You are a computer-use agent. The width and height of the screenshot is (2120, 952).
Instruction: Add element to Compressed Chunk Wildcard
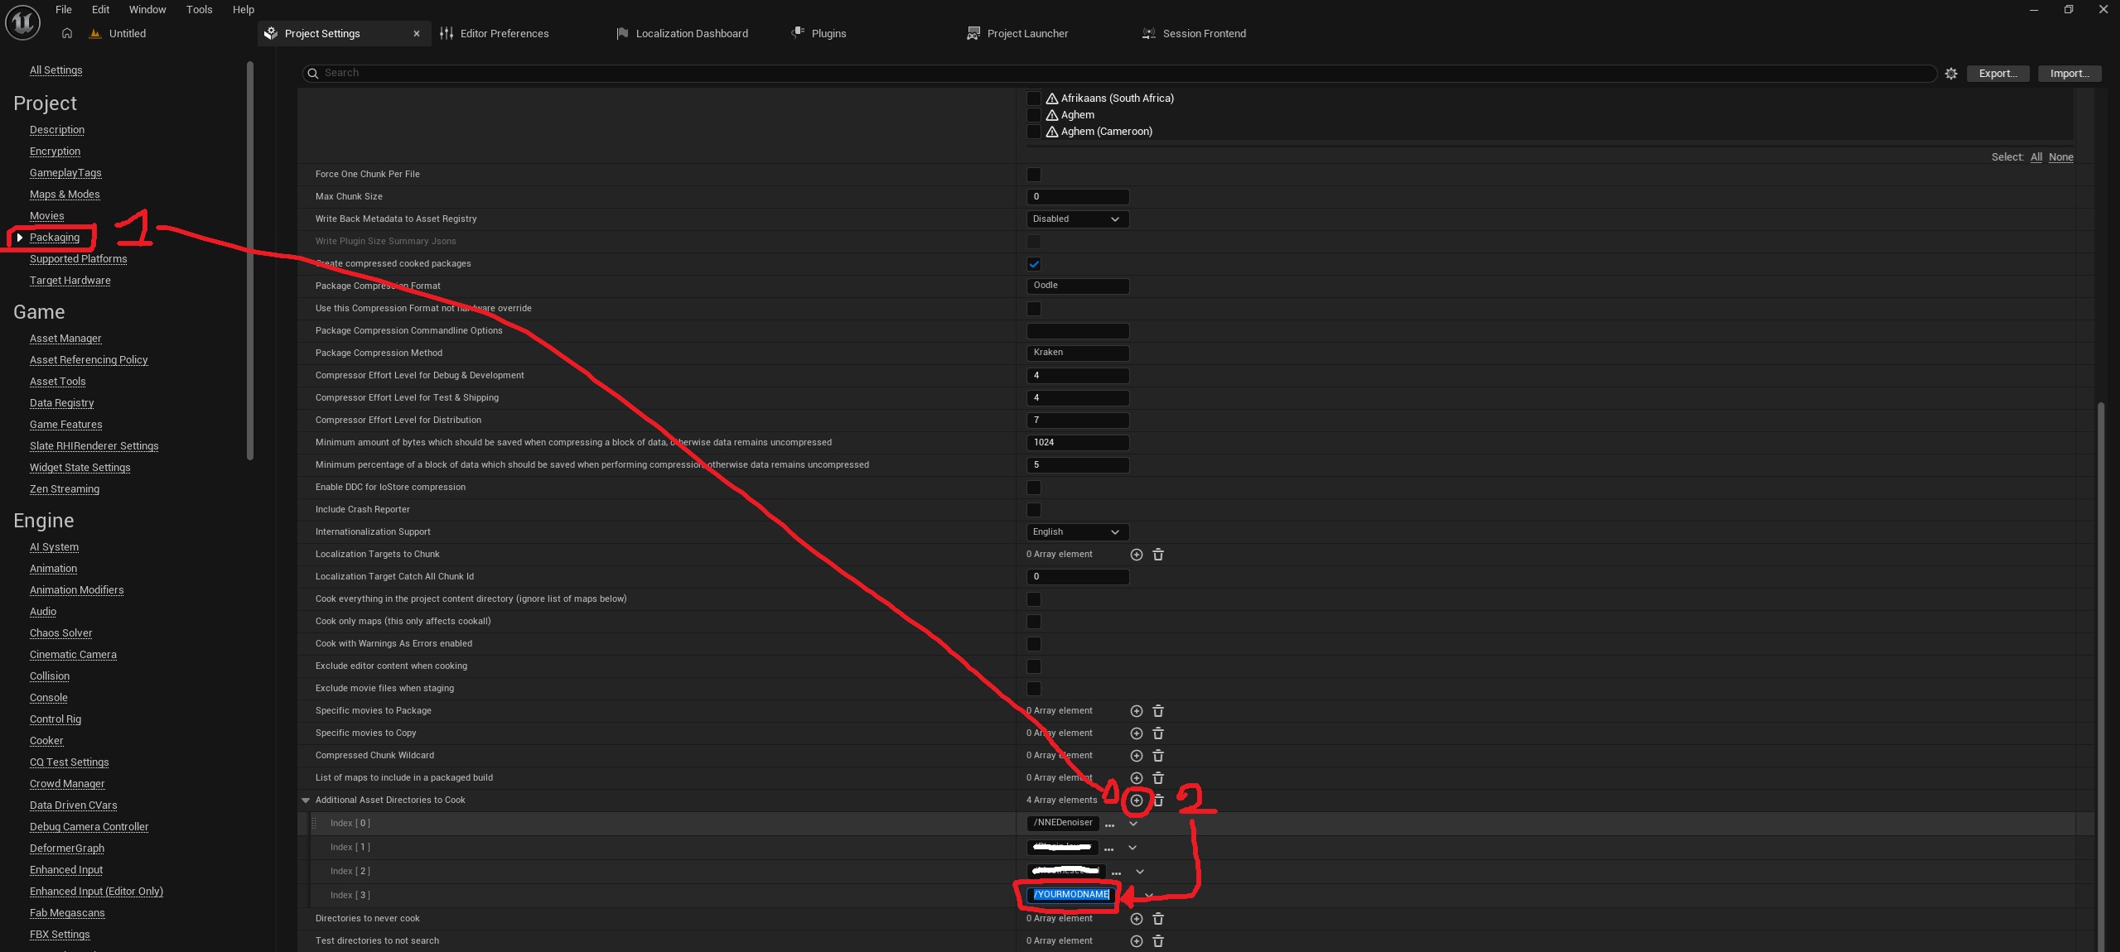pyautogui.click(x=1137, y=756)
